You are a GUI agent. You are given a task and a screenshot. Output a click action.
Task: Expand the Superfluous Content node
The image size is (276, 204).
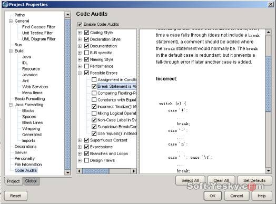point(80,140)
